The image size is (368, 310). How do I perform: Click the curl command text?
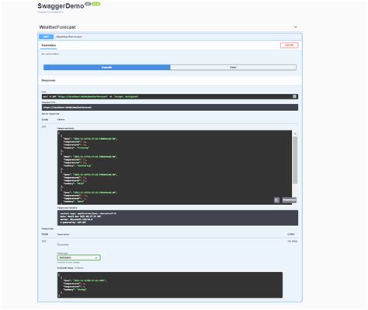click(x=91, y=96)
